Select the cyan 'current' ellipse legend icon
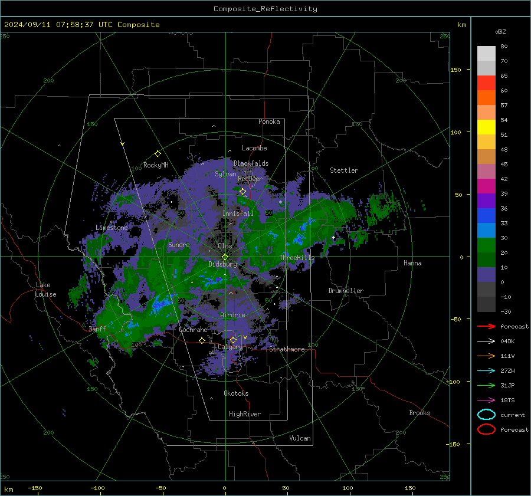Viewport: 531px width, 496px height. tap(486, 415)
